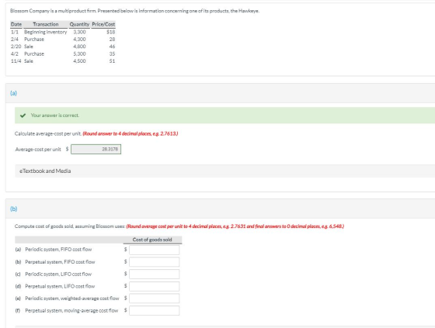Select the 2/4 Purchase transaction text
This screenshot has height=328, width=435.
(x=34, y=40)
